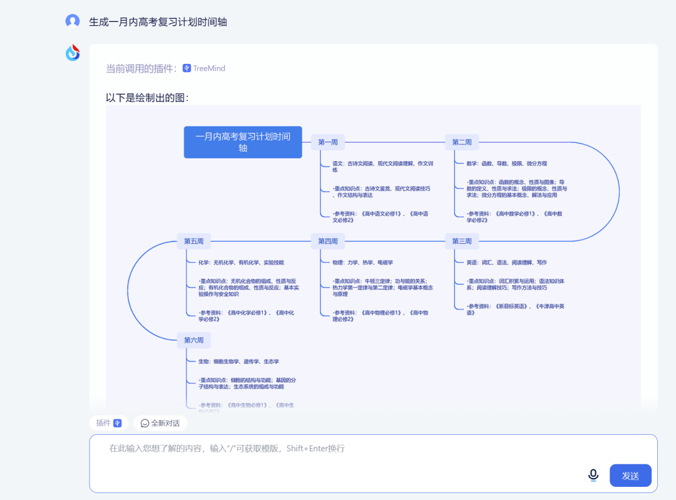
Task: Select the 第五周 node
Action: (x=194, y=241)
